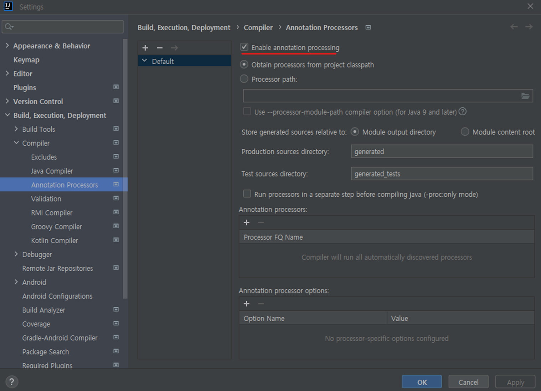
Task: Click the Cancel button
Action: click(x=468, y=382)
